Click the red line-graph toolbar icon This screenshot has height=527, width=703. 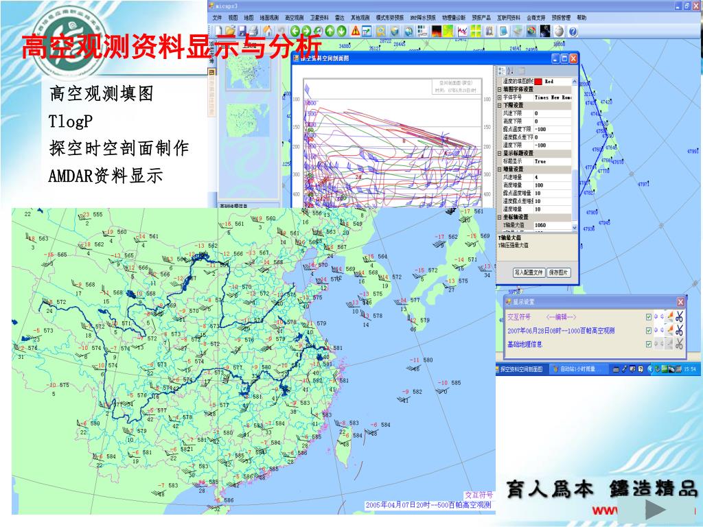(462, 31)
